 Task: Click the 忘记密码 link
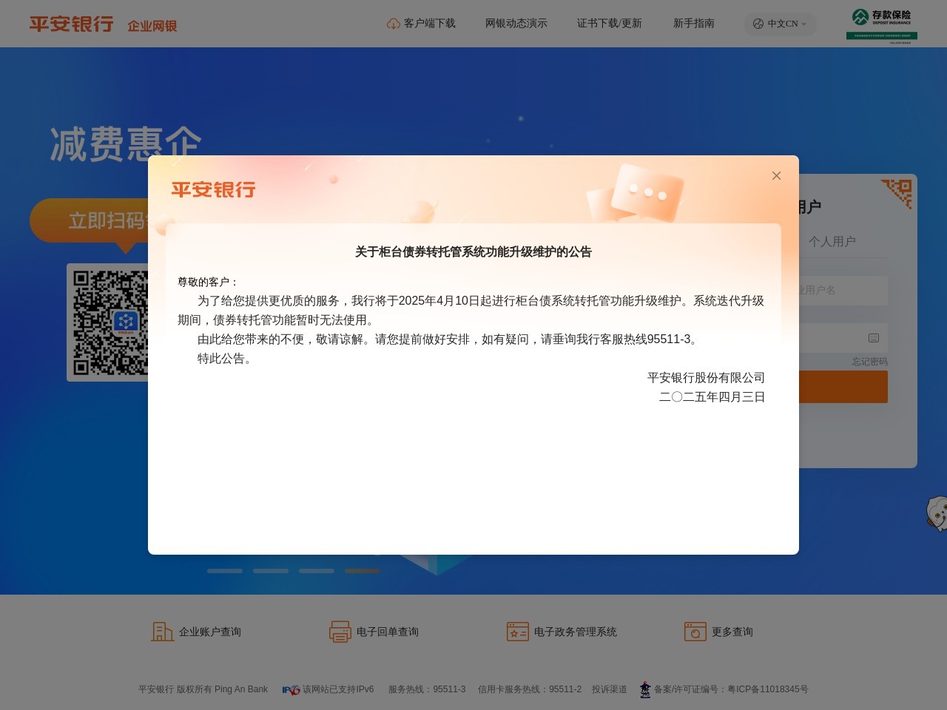coord(872,362)
